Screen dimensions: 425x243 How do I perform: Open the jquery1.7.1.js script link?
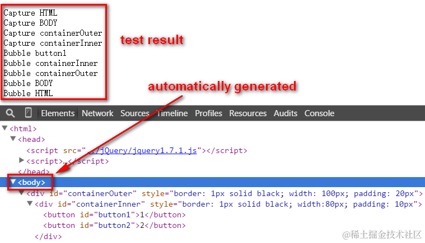click(x=142, y=150)
